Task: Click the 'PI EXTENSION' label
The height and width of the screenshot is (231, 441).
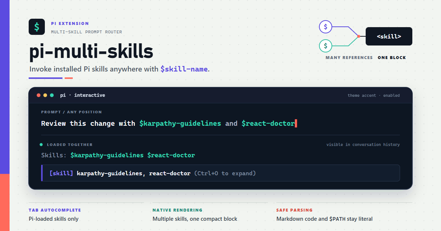Action: [x=70, y=23]
